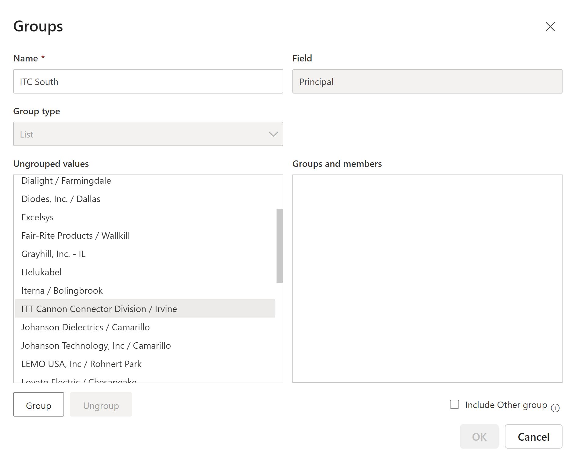Select Grayhill, Inc. - IL

coord(145,254)
